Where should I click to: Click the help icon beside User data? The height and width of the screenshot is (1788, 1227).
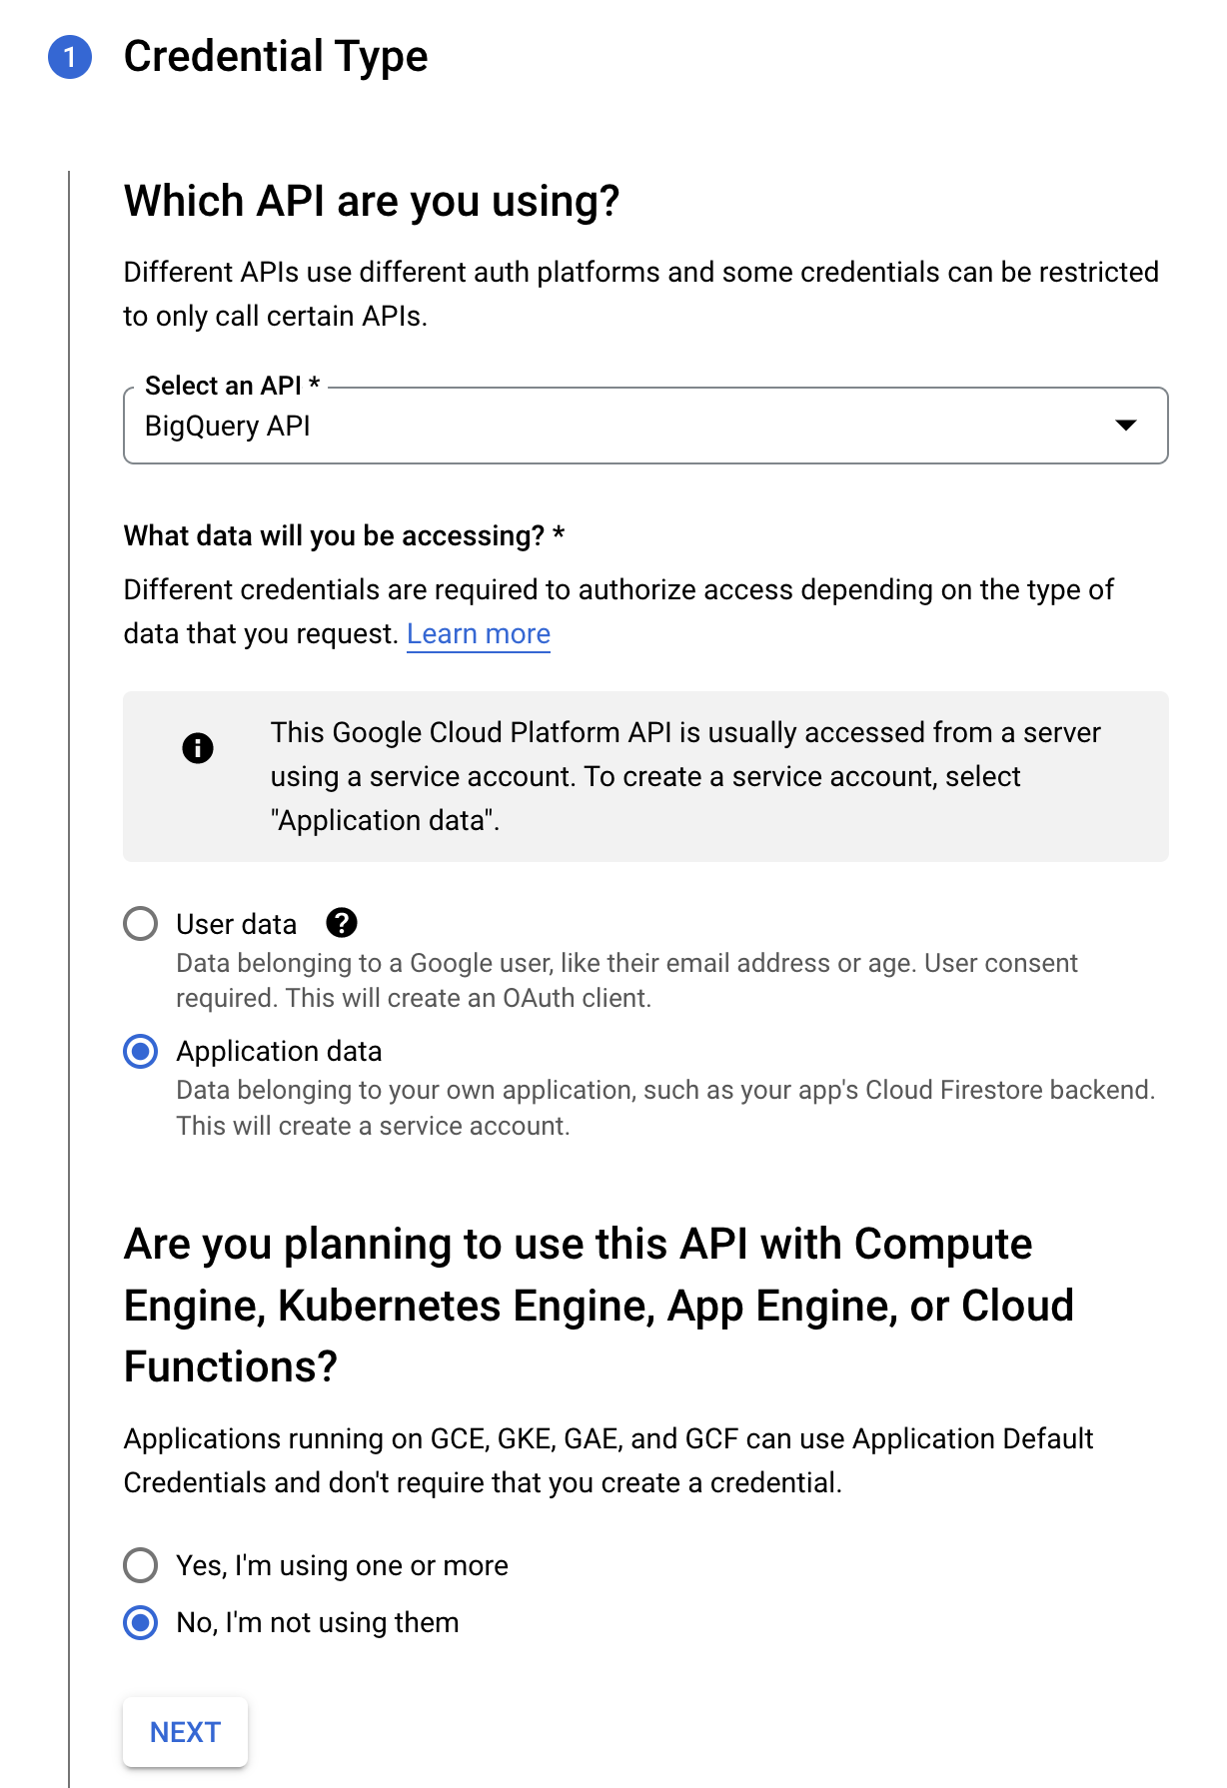(342, 923)
